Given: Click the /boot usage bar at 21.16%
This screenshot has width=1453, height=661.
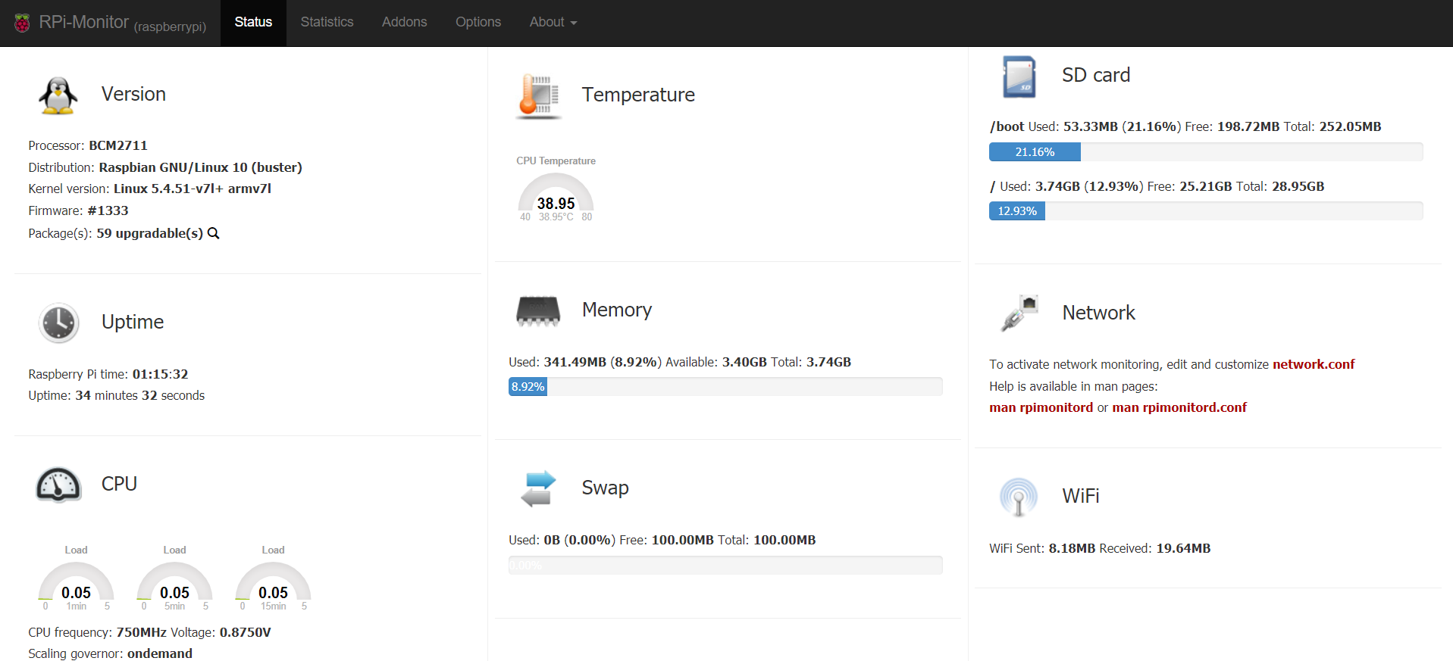Looking at the screenshot, I should [1206, 152].
